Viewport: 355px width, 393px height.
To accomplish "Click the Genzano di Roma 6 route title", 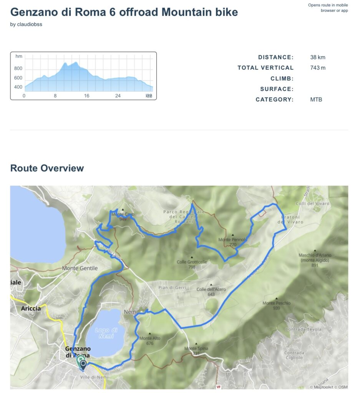I will 124,12.
